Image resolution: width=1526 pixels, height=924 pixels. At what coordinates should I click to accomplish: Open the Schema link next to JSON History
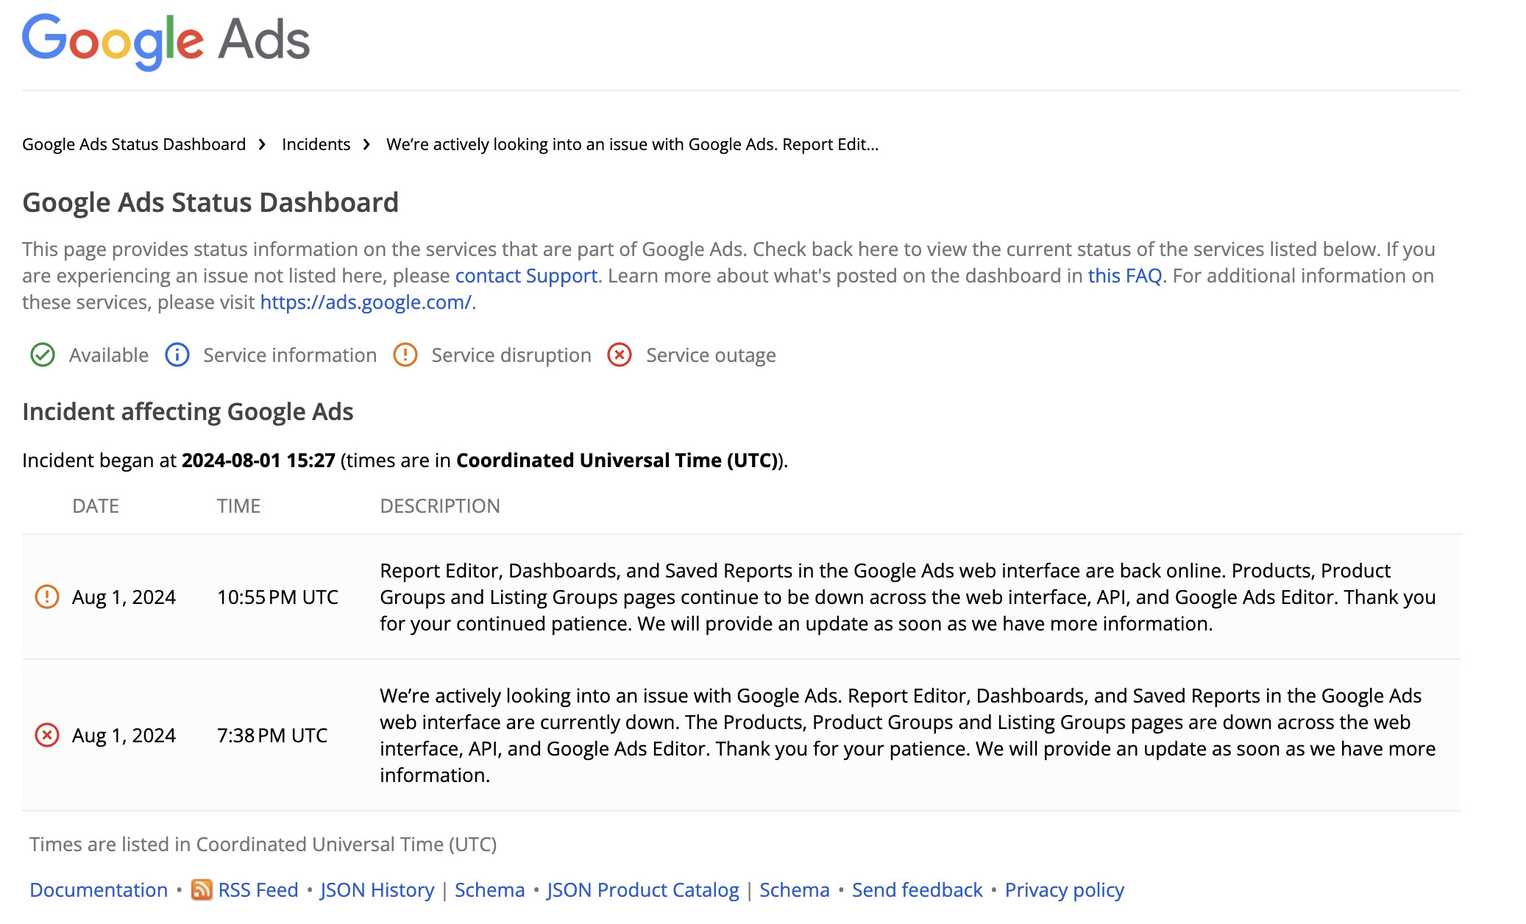[489, 889]
